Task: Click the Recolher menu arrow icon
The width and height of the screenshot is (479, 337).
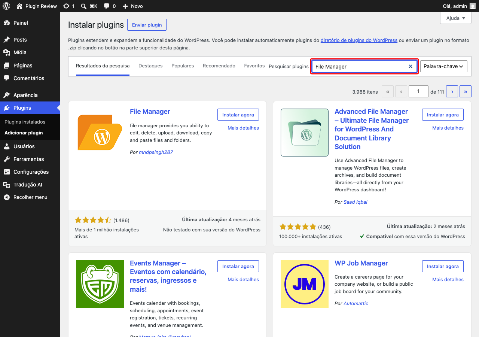Action: (7, 197)
